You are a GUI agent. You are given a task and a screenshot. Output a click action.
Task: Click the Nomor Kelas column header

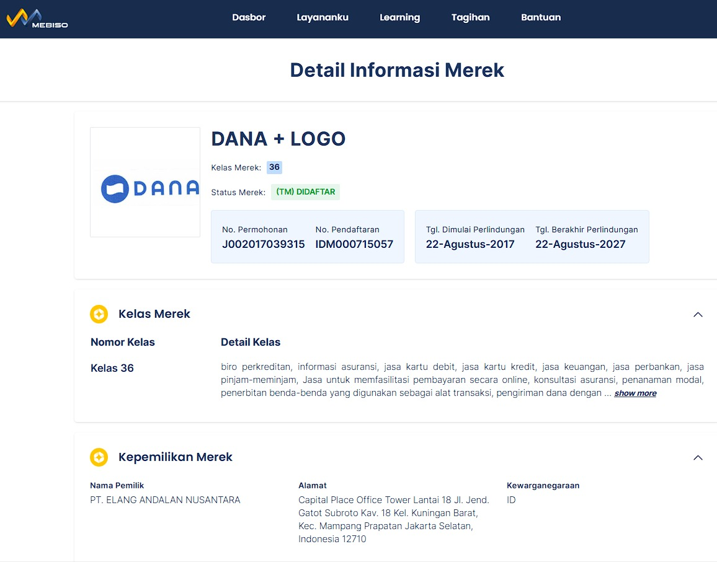pyautogui.click(x=123, y=342)
